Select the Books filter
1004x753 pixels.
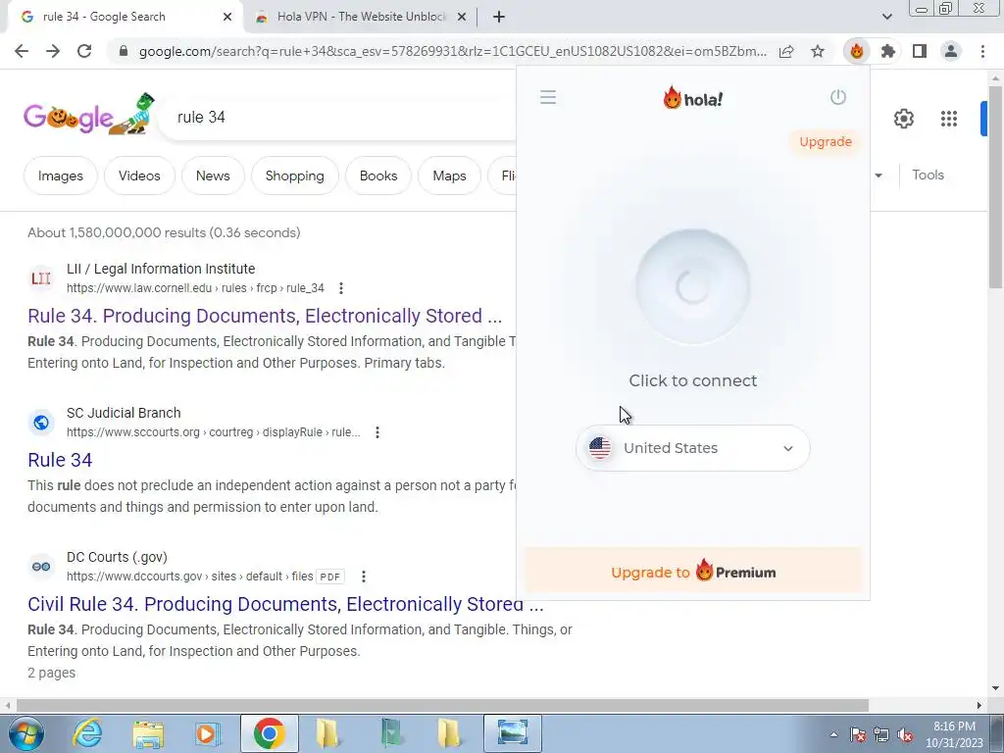click(x=378, y=176)
